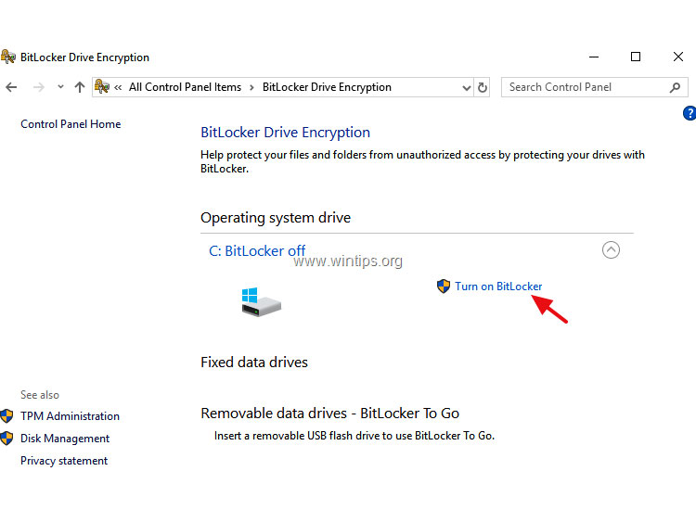Click the Fixed data drives heading
Screen dimensions: 696x522
coord(254,363)
